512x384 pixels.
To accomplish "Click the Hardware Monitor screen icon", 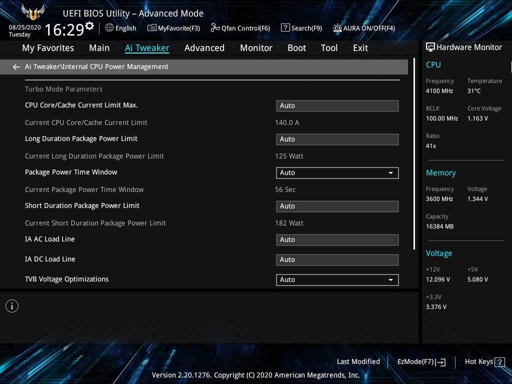I will (430, 47).
